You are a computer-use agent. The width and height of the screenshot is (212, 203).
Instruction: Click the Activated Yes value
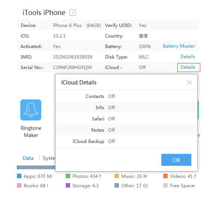57,47
